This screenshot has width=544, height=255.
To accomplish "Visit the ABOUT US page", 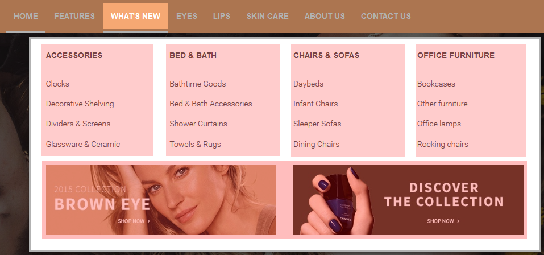I will click(325, 16).
